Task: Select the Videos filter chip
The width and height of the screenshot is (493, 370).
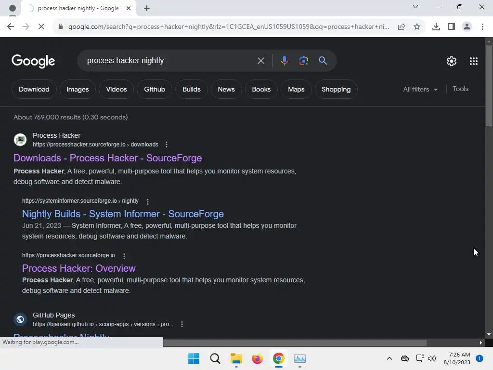Action: (117, 89)
